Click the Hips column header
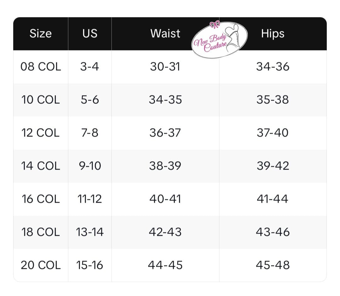Screen dimensions: 340x296 [x=273, y=34]
